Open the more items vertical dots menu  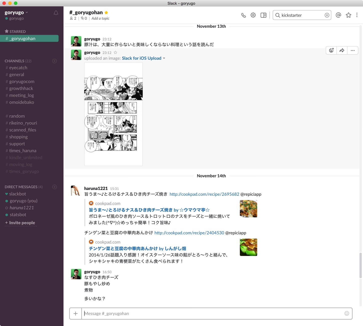click(357, 15)
